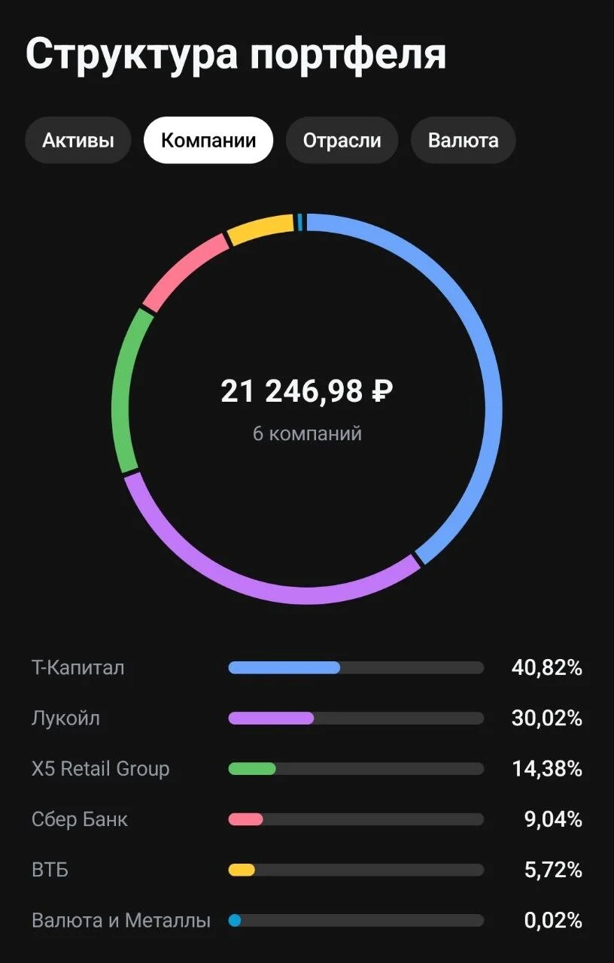Click the Структура портфеля heading
Viewport: 614px width, 963px height.
[236, 55]
